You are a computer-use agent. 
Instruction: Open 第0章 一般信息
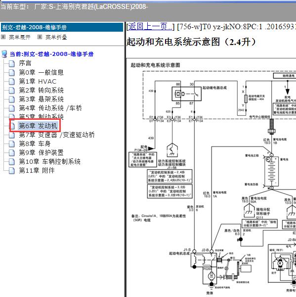click(x=41, y=73)
